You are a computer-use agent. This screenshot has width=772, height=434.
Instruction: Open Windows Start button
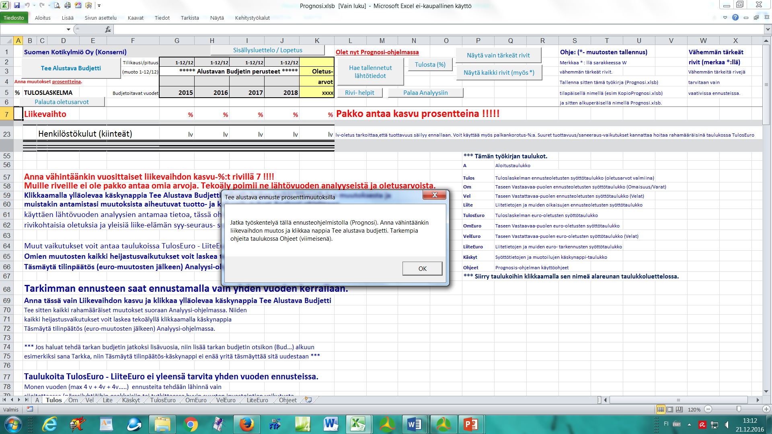point(13,424)
